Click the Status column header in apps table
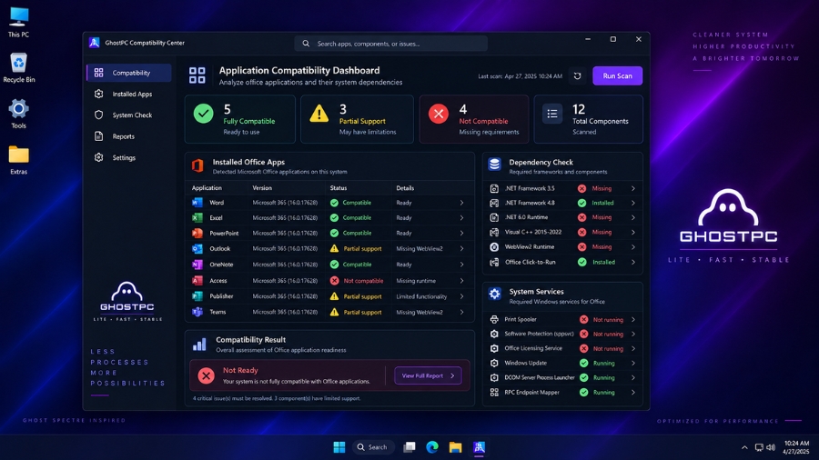This screenshot has width=819, height=460. 338,188
